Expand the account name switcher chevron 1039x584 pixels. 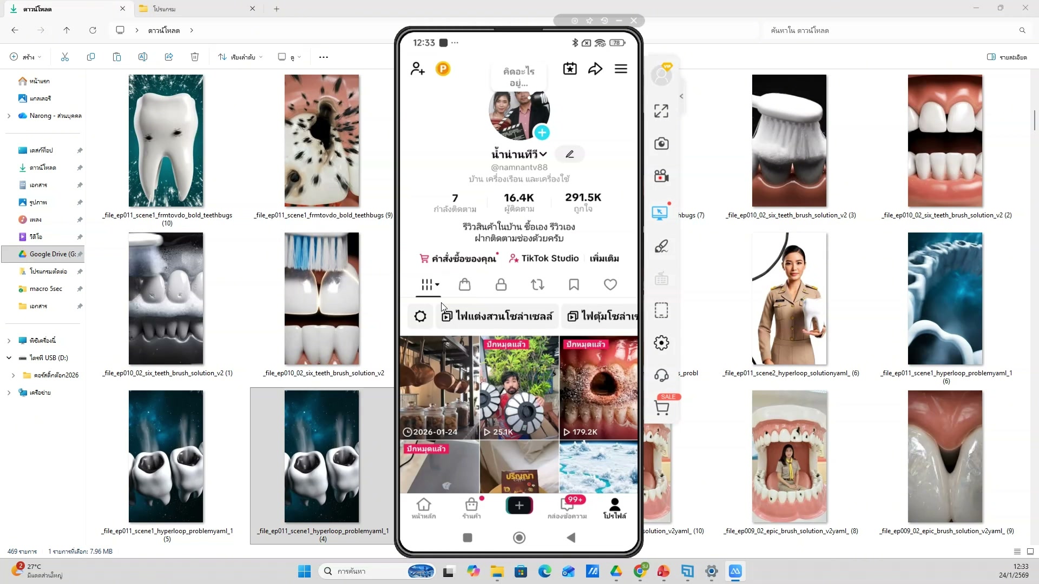(x=543, y=154)
